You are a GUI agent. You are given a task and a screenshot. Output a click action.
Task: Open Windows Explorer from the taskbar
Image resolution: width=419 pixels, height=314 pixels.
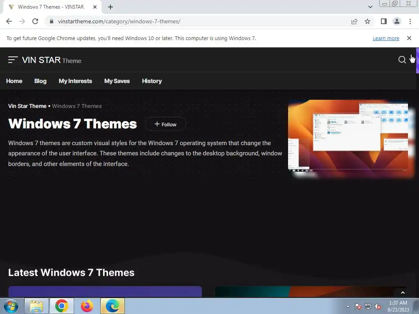pos(36,306)
